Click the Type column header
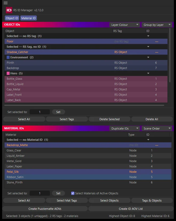The height and width of the screenshot is (221, 176). [x=136, y=135]
